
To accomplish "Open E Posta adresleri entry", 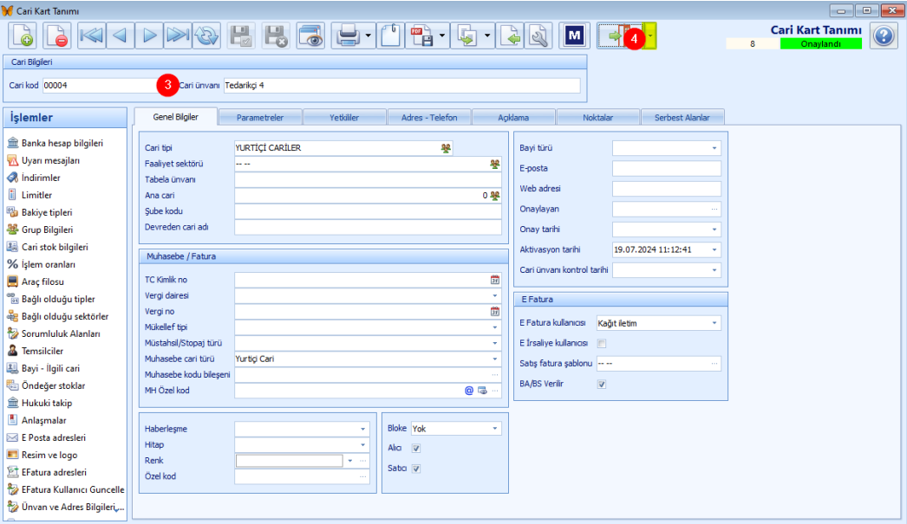I will coord(53,438).
